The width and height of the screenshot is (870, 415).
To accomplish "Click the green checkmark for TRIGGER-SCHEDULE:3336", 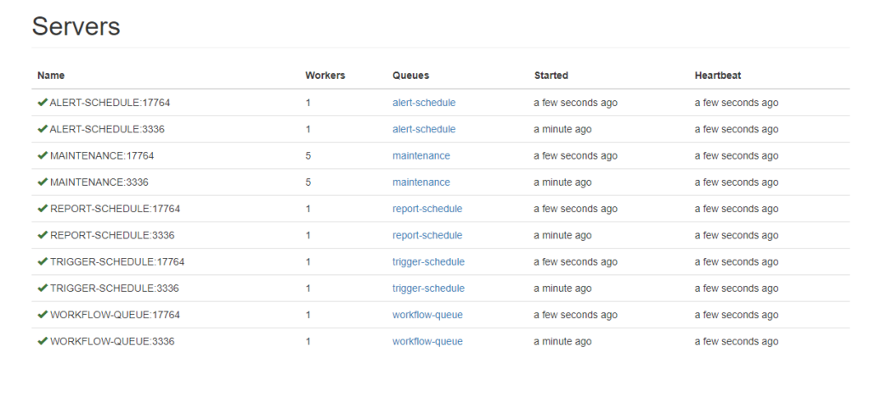I will tap(42, 289).
